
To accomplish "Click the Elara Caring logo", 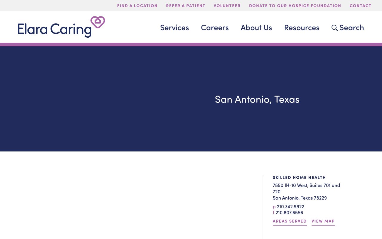I will coord(61,27).
